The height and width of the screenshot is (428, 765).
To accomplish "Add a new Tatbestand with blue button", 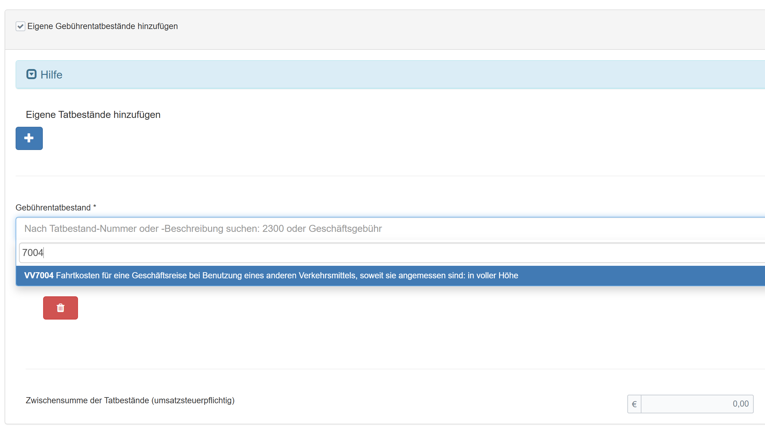I will click(29, 138).
